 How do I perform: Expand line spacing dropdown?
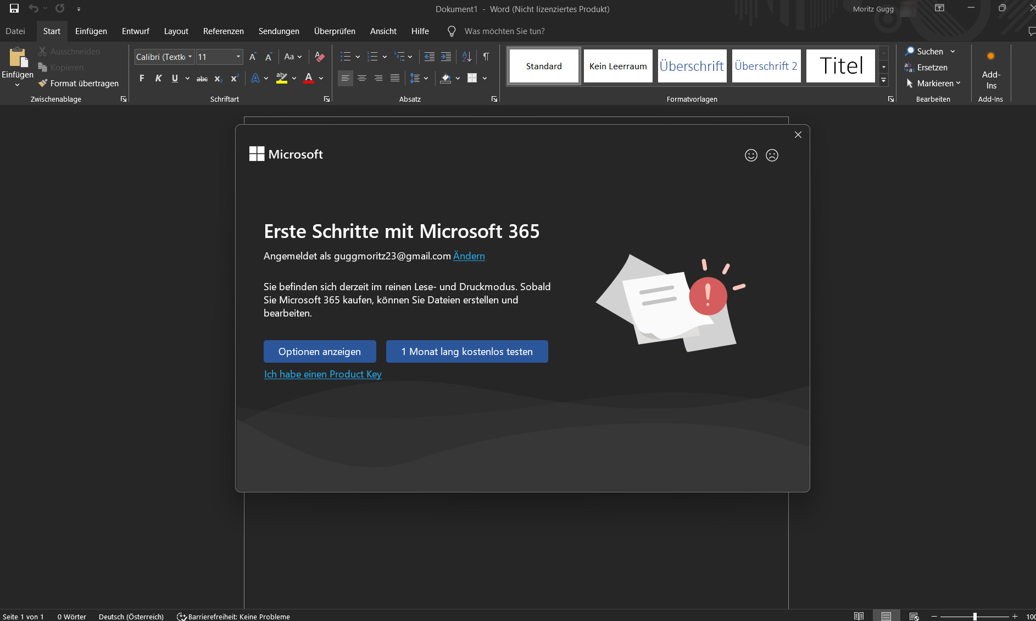pyautogui.click(x=426, y=79)
